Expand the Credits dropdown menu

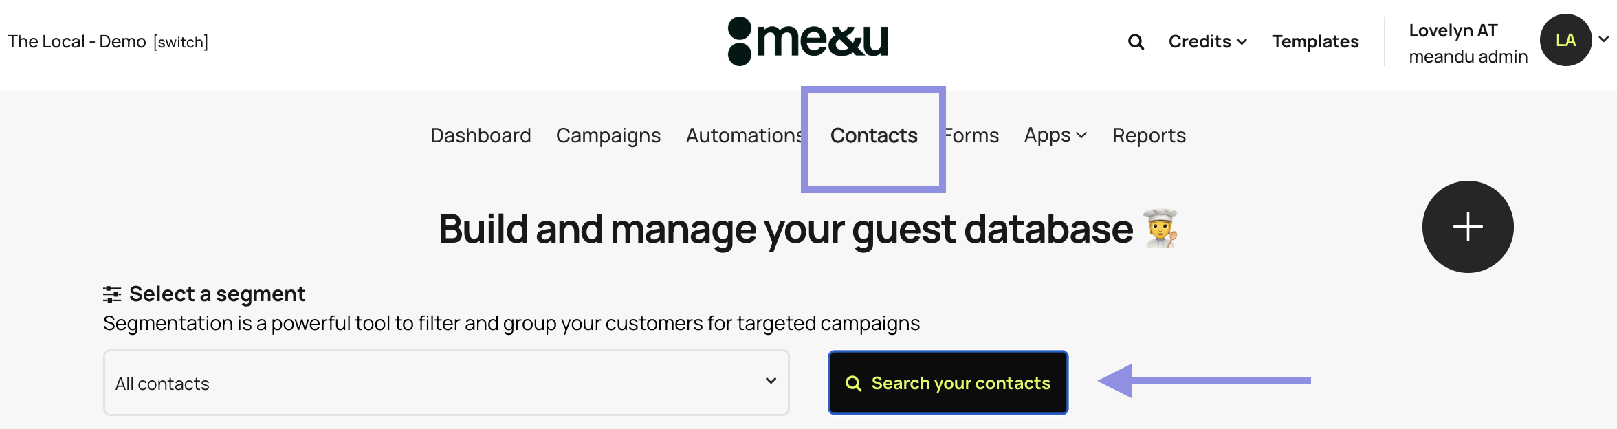1207,42
